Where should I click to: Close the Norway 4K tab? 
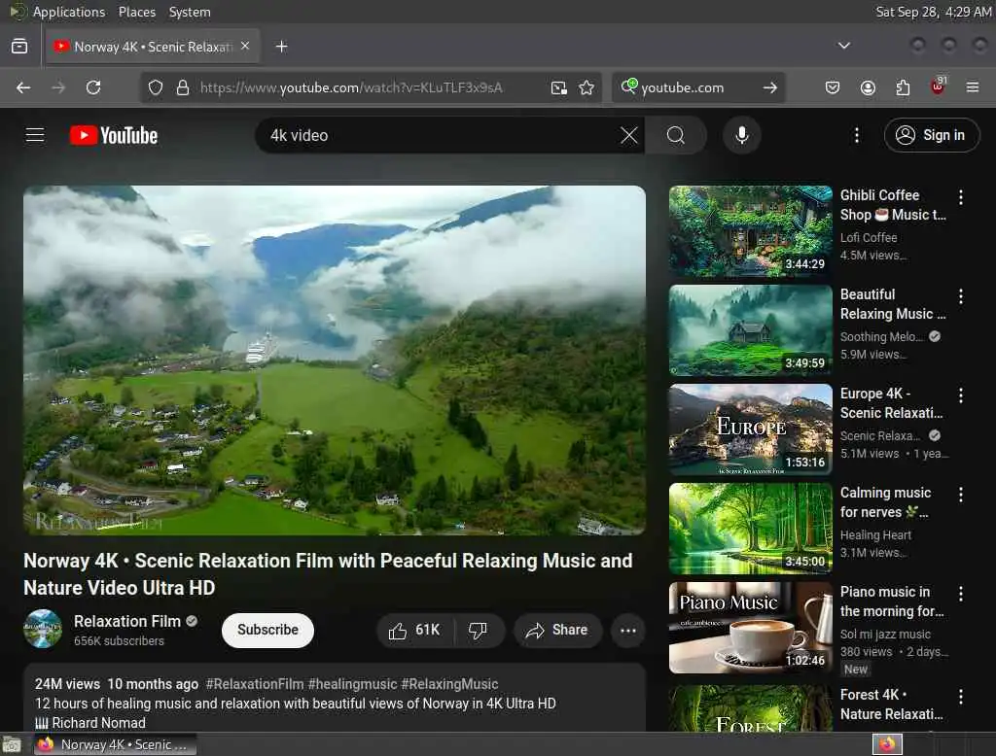coord(245,46)
